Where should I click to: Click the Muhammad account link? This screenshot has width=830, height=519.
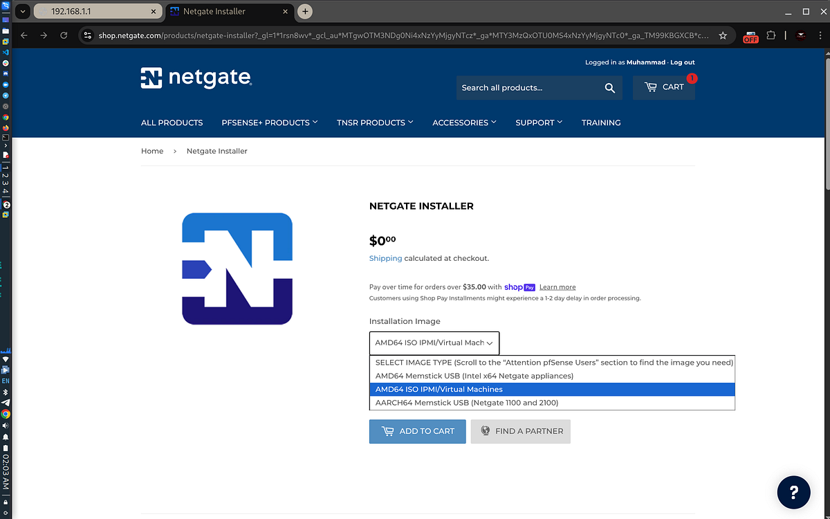pyautogui.click(x=646, y=62)
